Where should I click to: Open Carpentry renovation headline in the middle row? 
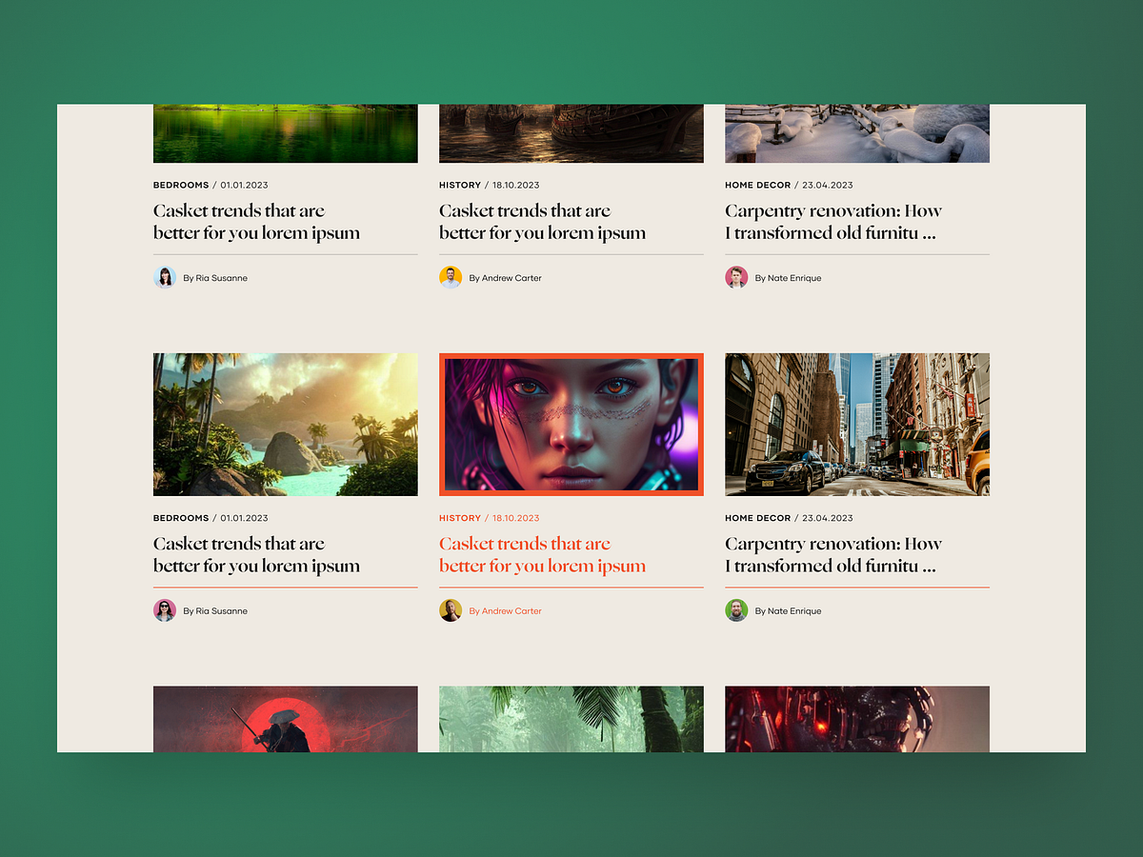click(x=833, y=555)
